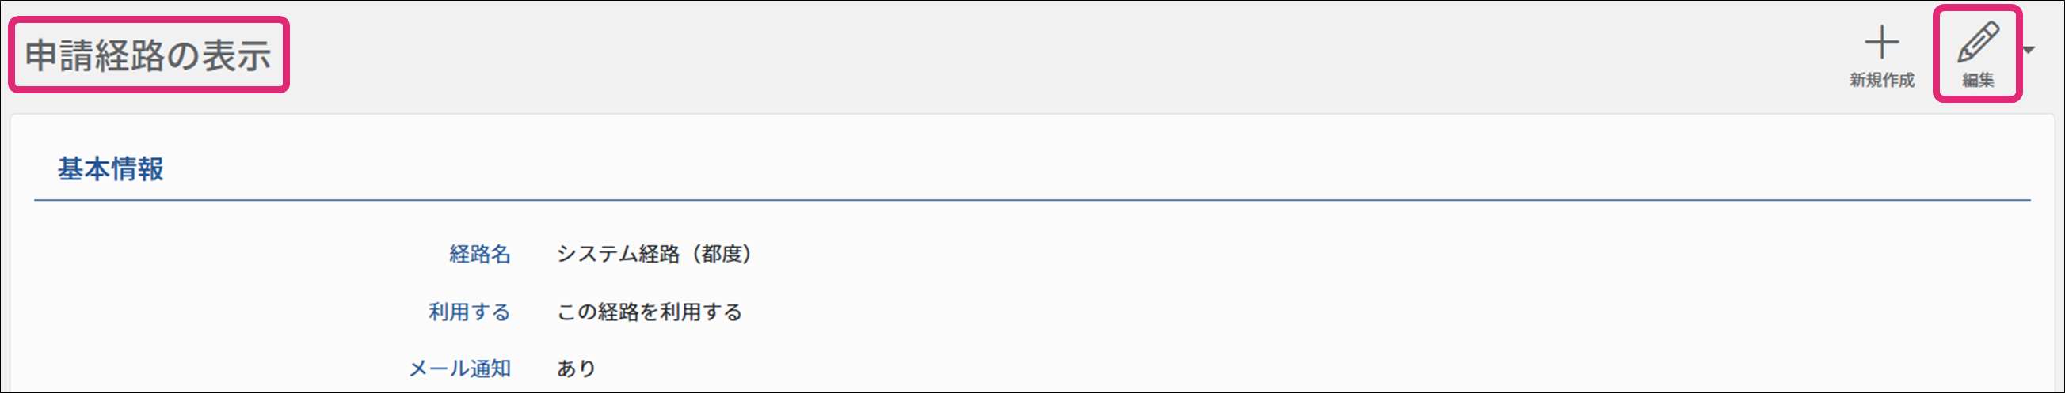Click the 申請経路の表示 page title
This screenshot has height=393, width=2065.
(x=148, y=55)
